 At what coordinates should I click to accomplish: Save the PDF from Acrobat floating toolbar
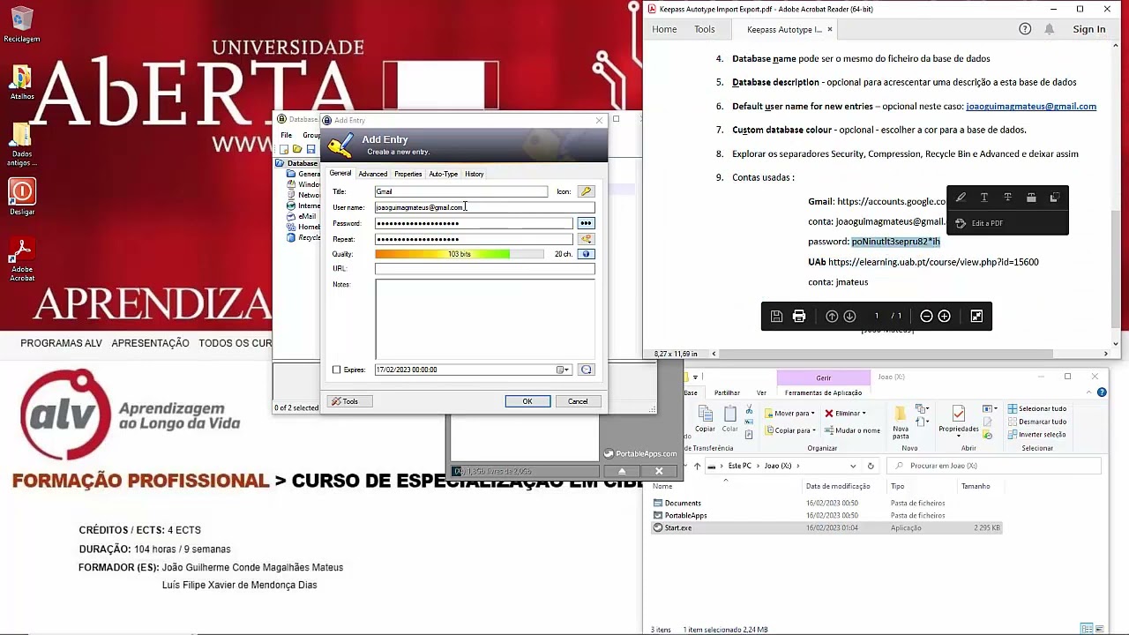click(x=776, y=317)
